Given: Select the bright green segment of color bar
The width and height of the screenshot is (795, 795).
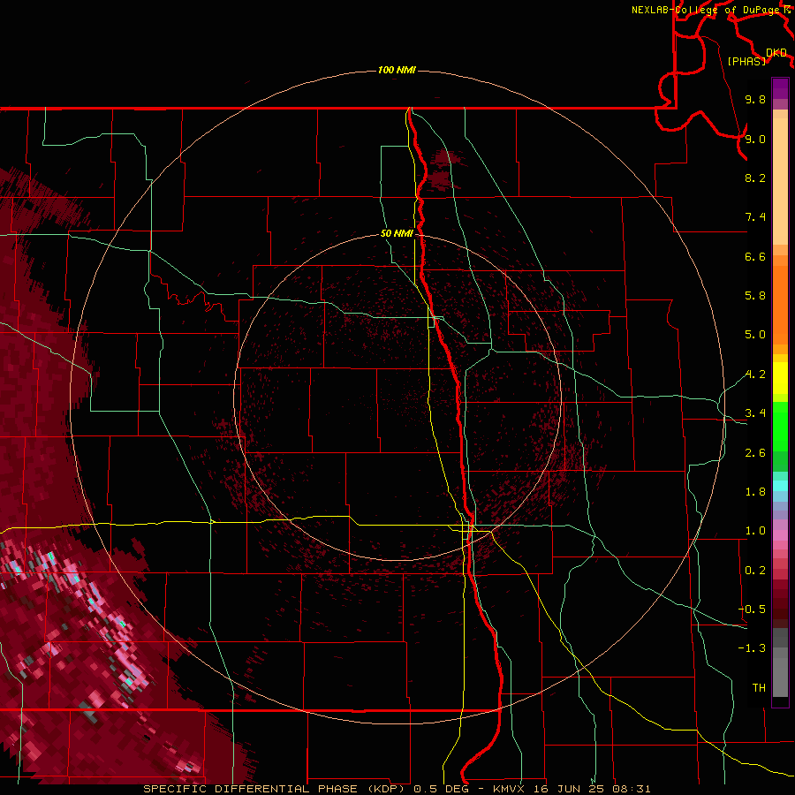Looking at the screenshot, I should pos(780,427).
